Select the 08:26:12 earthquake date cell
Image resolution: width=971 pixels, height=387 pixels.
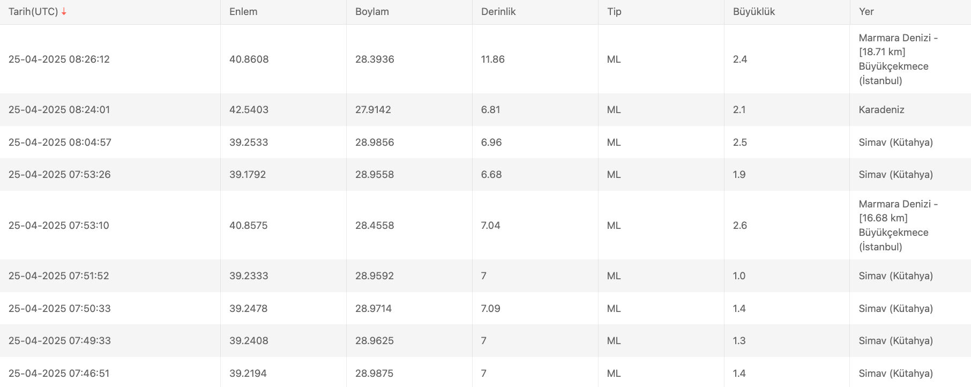click(x=59, y=59)
